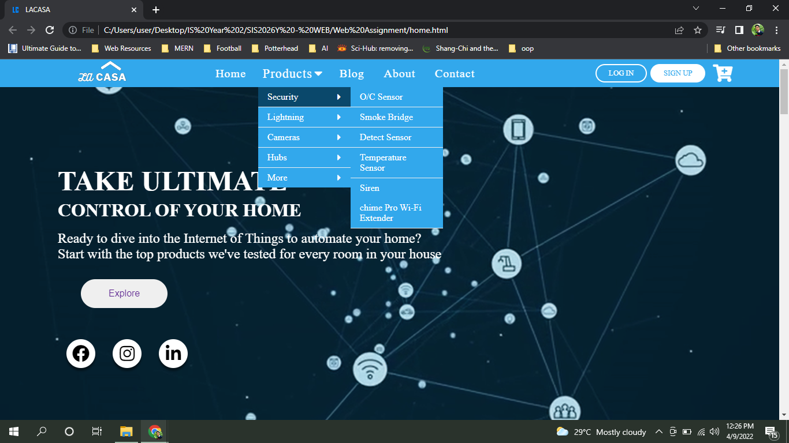Click the La CASA logo
Screen dimensions: 789x443
click(x=102, y=73)
